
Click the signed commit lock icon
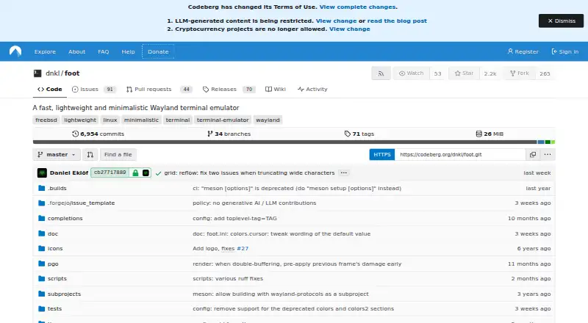135,173
